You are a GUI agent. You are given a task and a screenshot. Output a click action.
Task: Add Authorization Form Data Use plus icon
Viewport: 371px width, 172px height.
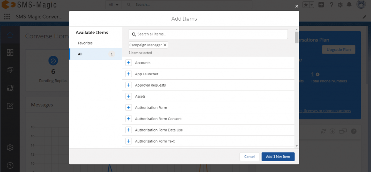click(129, 130)
